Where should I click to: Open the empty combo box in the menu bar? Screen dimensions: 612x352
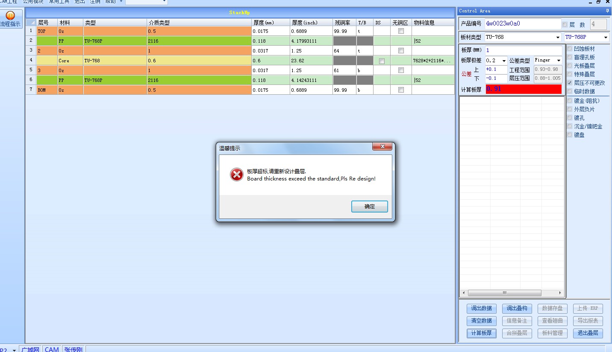coord(146,2)
